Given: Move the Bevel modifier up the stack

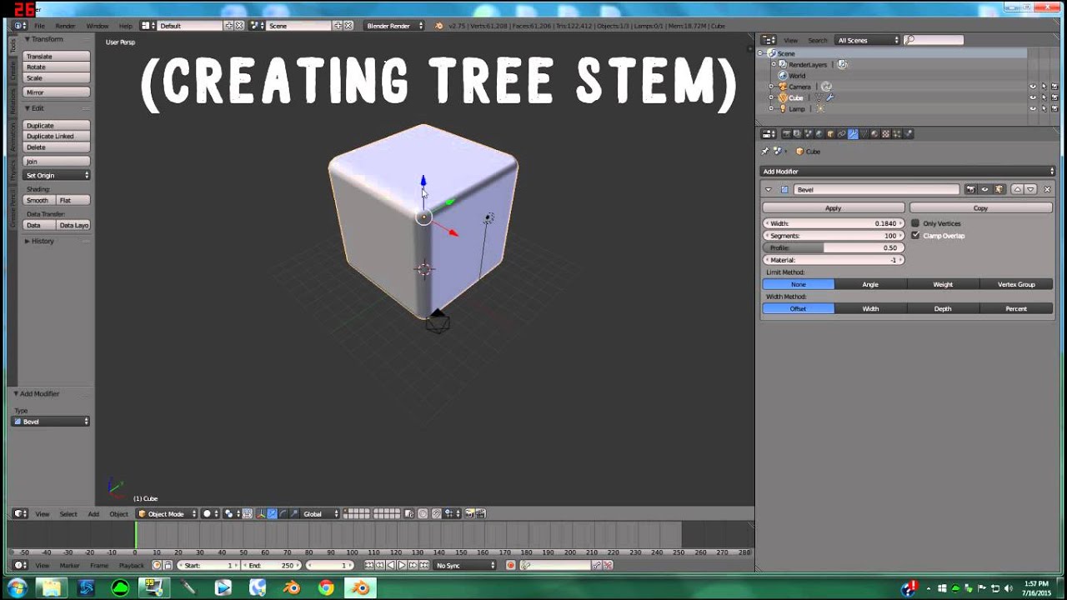Looking at the screenshot, I should (1017, 189).
